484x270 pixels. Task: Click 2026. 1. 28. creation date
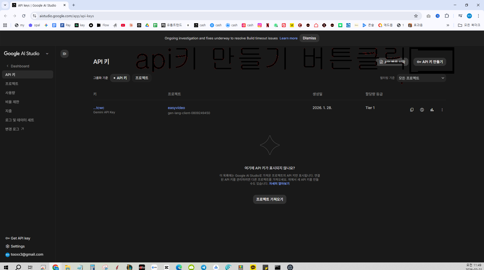[x=322, y=108]
